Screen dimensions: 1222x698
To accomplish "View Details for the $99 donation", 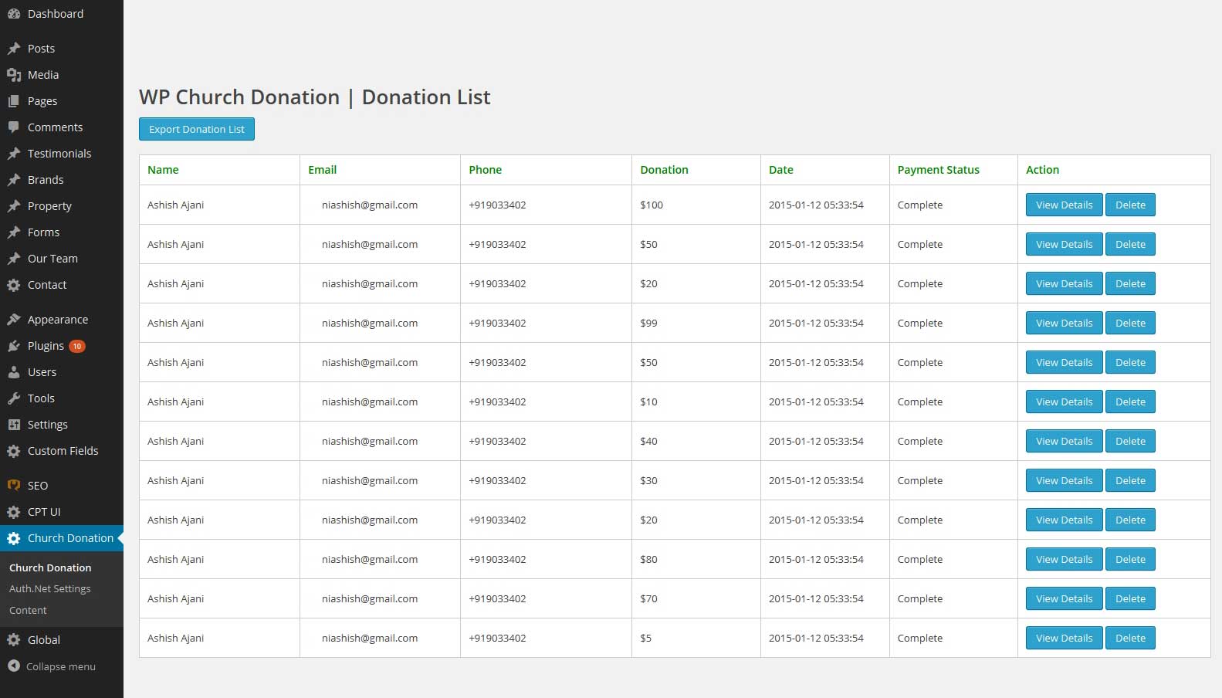I will point(1064,323).
